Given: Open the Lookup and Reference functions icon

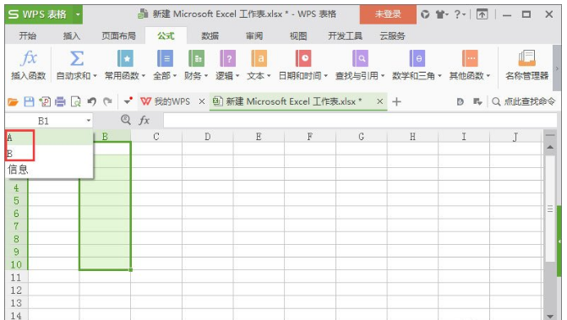Looking at the screenshot, I should [x=360, y=58].
